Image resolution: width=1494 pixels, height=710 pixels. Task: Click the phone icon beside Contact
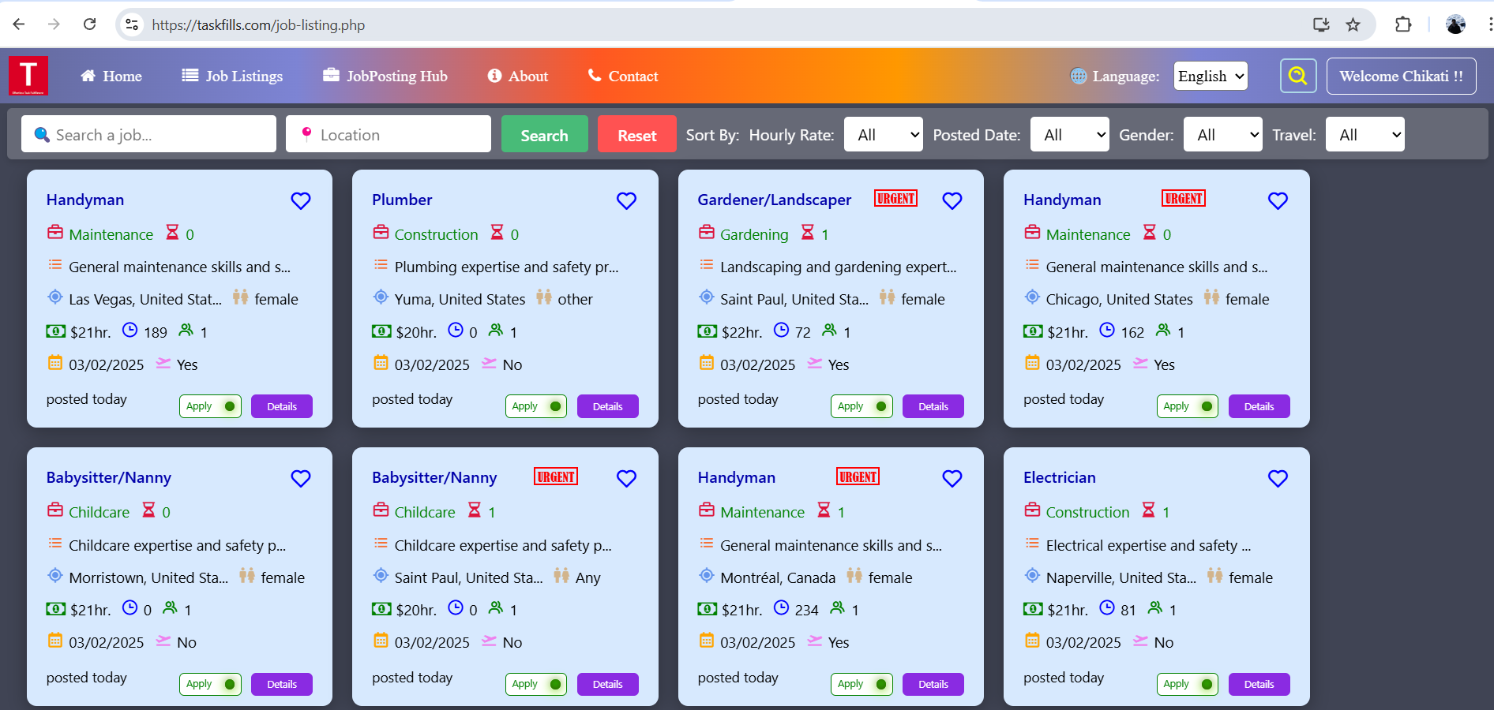point(594,76)
